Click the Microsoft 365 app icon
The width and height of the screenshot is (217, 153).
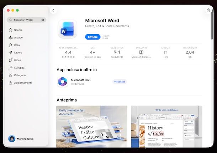click(x=63, y=82)
